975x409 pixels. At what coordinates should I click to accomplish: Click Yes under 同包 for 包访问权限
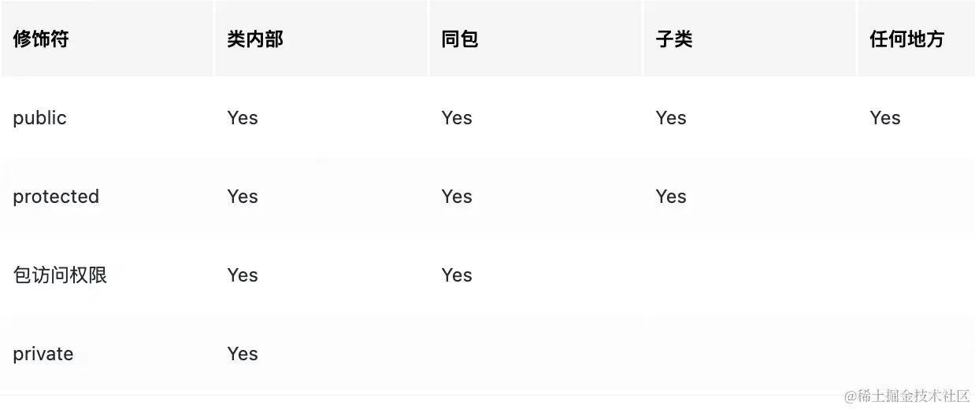point(457,275)
